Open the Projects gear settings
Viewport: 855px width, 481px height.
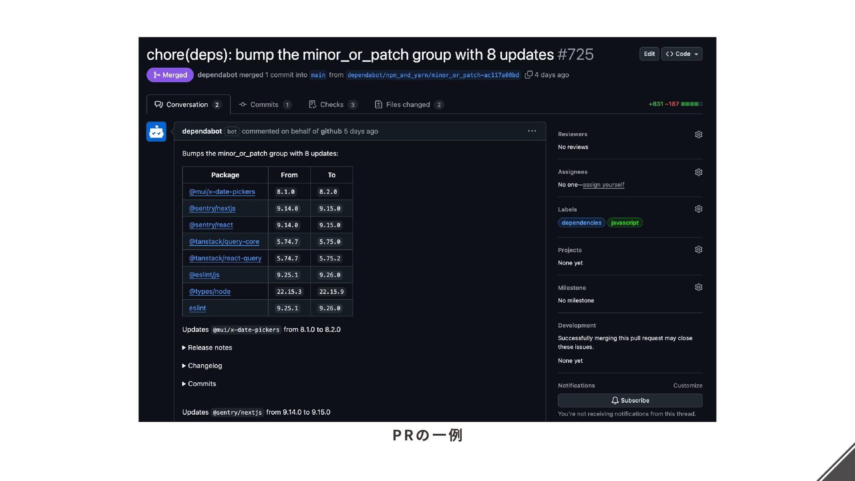pos(698,249)
